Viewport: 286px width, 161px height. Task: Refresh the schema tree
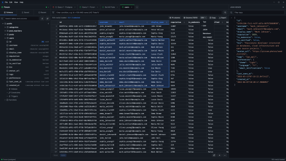48,18
